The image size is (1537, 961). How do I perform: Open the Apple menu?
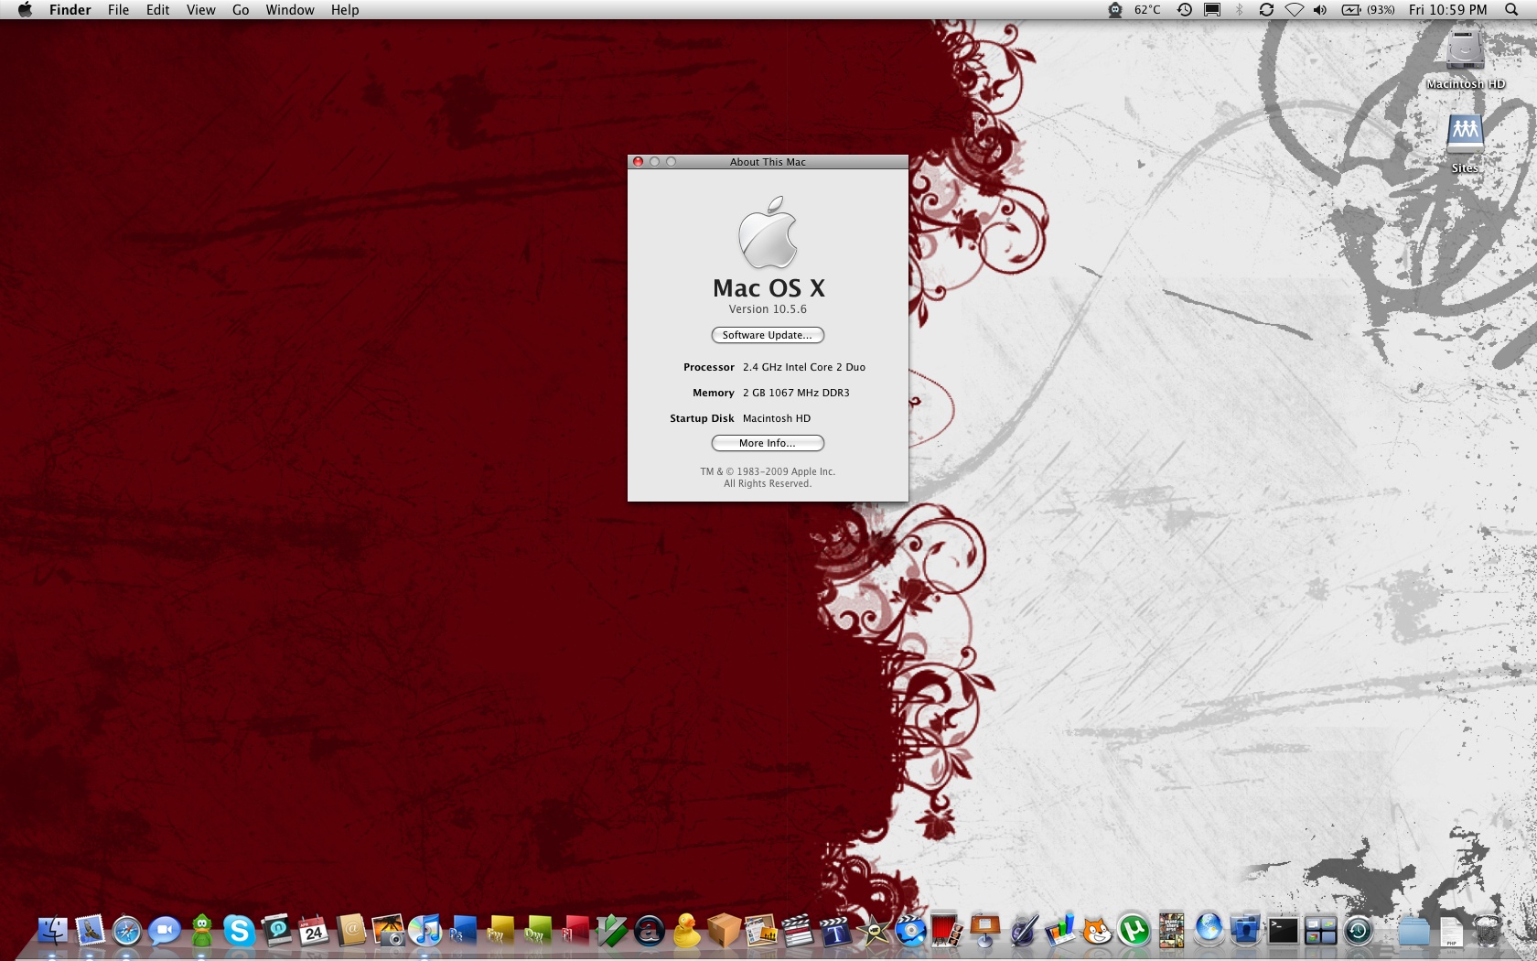pos(25,9)
